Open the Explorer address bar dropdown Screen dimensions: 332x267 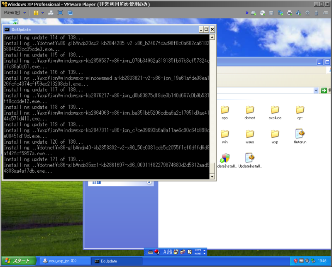[x=316, y=91]
